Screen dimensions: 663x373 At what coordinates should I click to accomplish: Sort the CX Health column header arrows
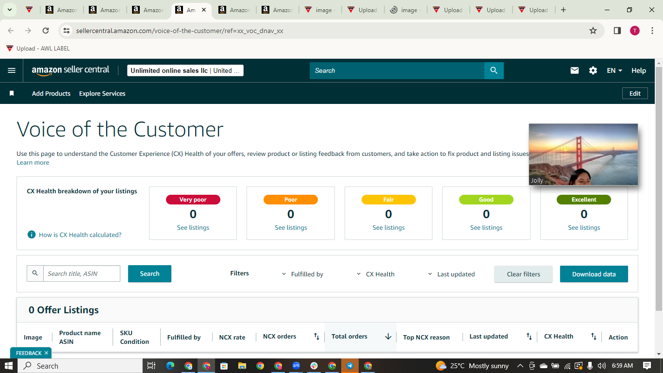coord(594,336)
